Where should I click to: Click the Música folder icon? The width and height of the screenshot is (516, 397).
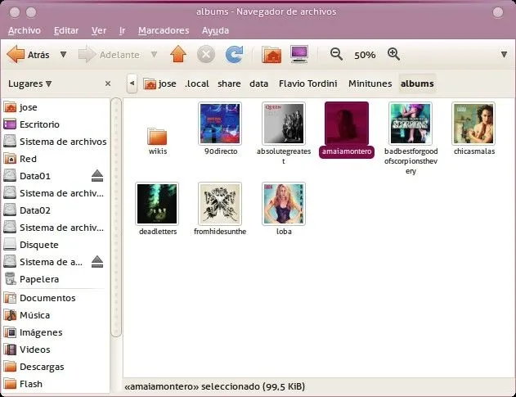point(10,315)
